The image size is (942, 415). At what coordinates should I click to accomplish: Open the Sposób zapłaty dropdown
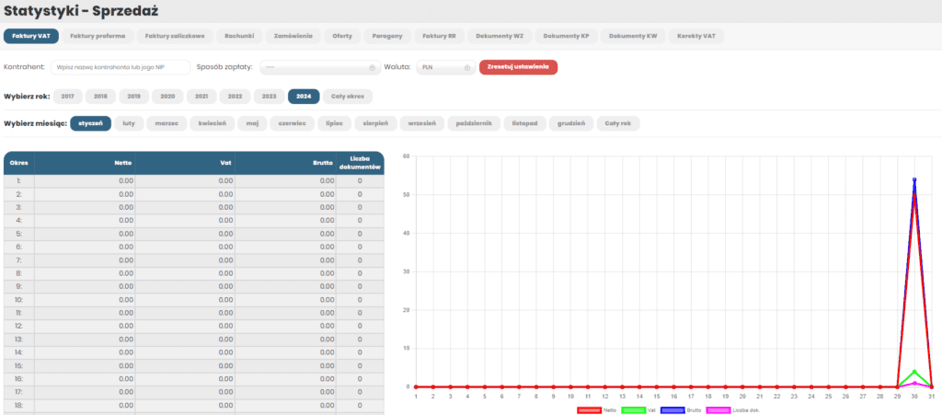(x=319, y=67)
